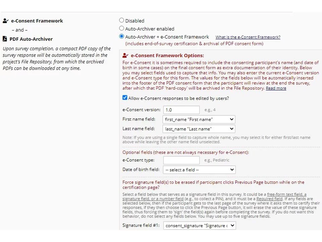Click the PDF Auto-Archiver document icon

[5, 39]
